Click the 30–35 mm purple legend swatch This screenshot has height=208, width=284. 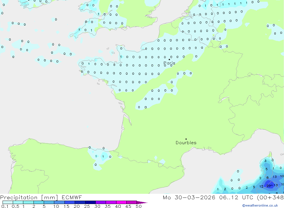pyautogui.click(x=101, y=202)
